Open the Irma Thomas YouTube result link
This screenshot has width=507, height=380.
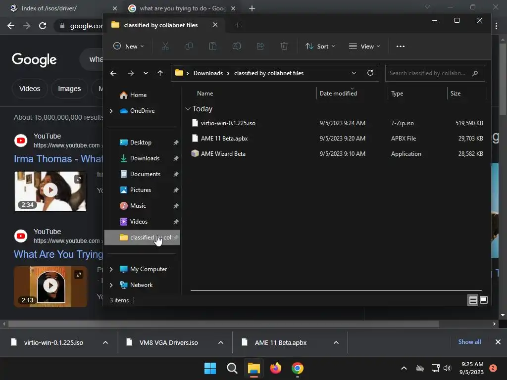[x=58, y=159]
